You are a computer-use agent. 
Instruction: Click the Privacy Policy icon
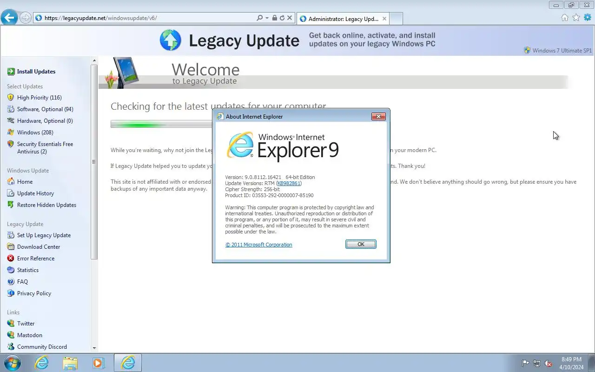click(11, 293)
